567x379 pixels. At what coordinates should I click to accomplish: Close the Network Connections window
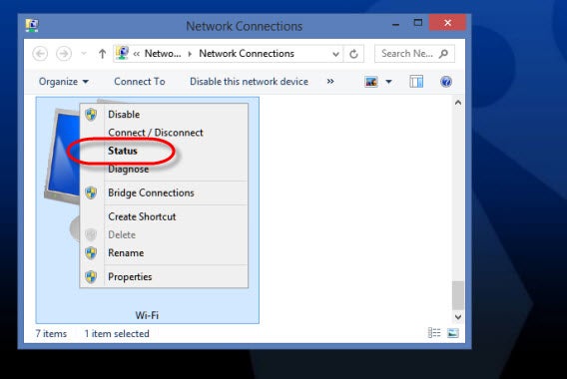(447, 23)
